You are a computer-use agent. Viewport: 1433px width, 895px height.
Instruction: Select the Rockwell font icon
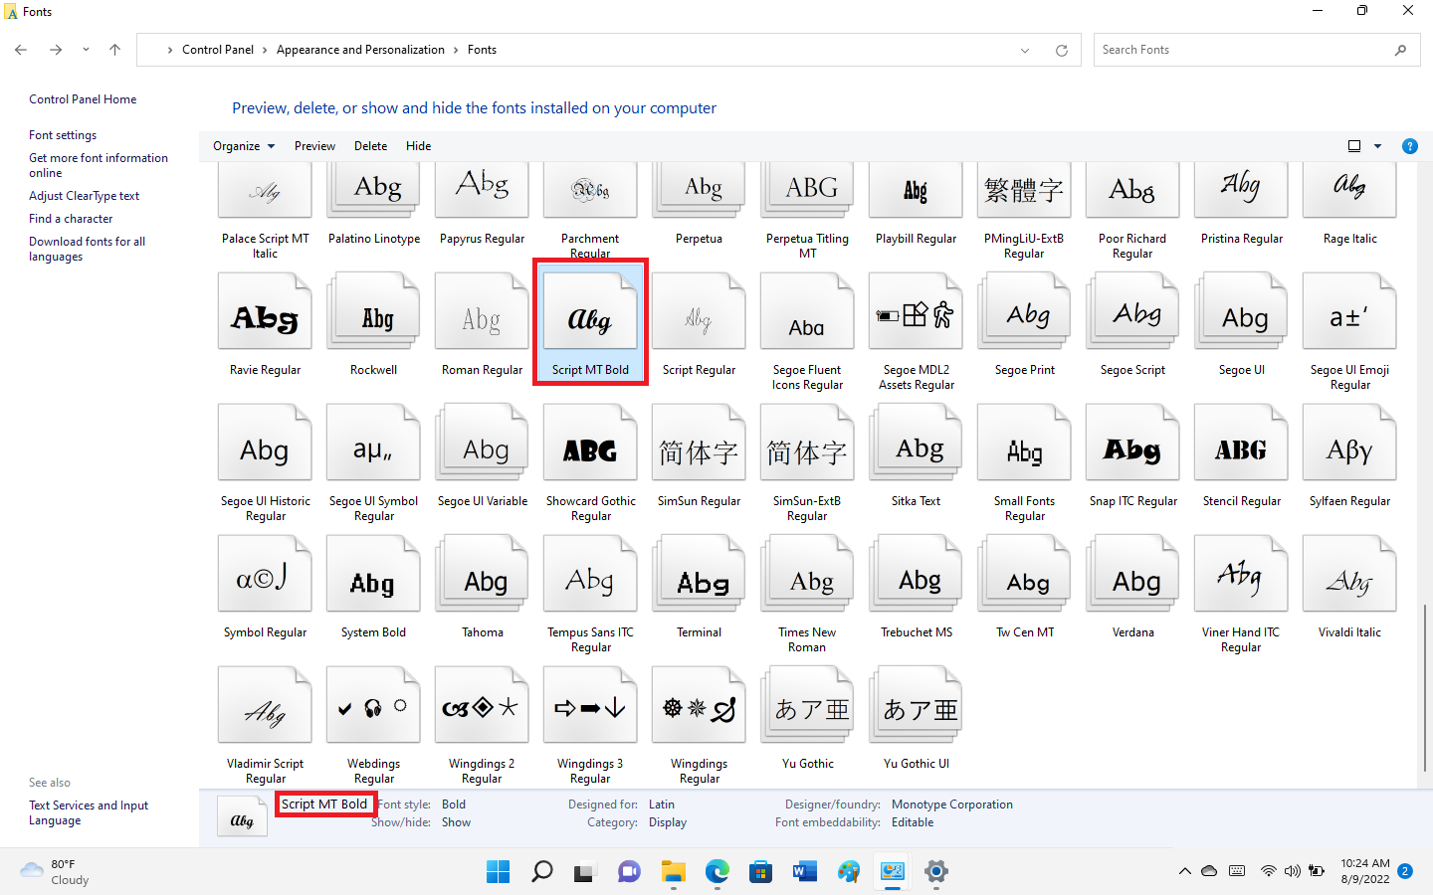pos(373,311)
